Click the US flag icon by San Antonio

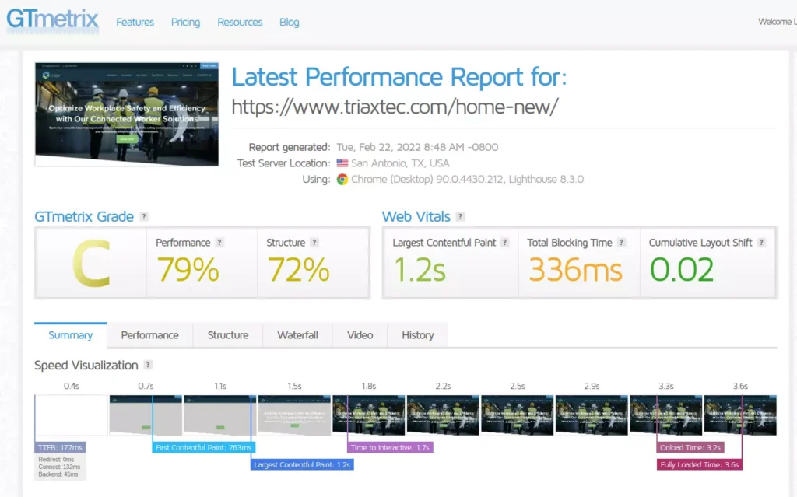[342, 163]
